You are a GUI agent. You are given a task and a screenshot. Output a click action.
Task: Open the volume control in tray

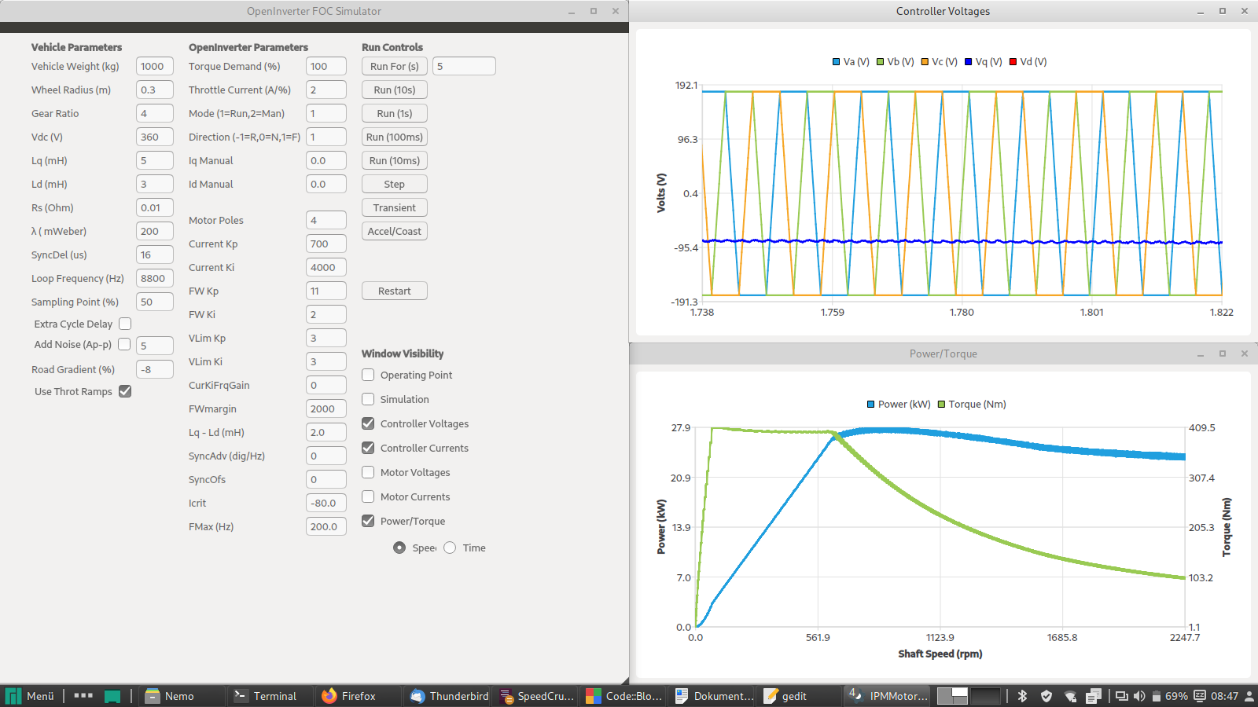pos(1139,696)
